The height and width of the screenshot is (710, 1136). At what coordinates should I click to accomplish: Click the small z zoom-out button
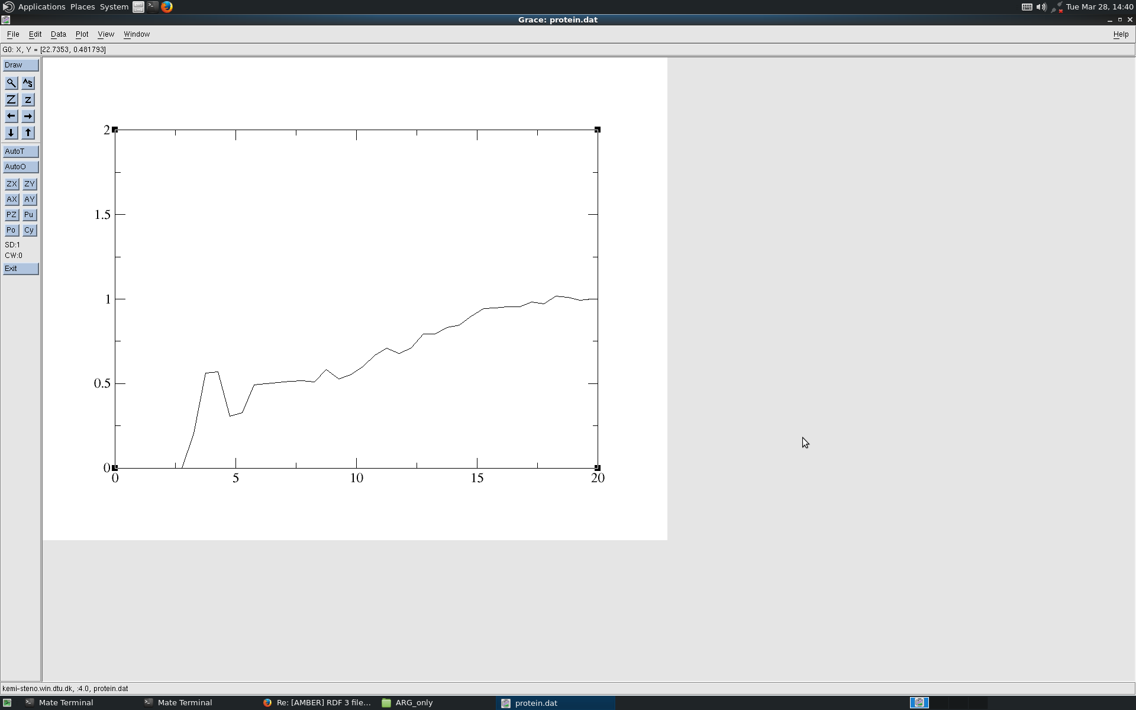coord(28,99)
